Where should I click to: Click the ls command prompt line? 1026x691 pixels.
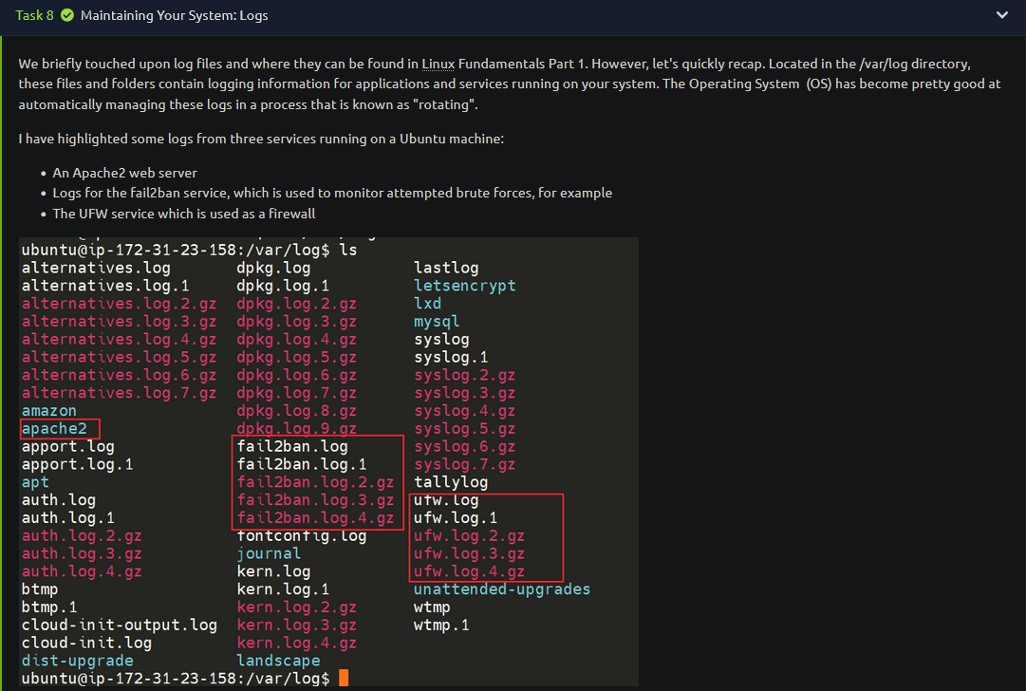pos(189,250)
